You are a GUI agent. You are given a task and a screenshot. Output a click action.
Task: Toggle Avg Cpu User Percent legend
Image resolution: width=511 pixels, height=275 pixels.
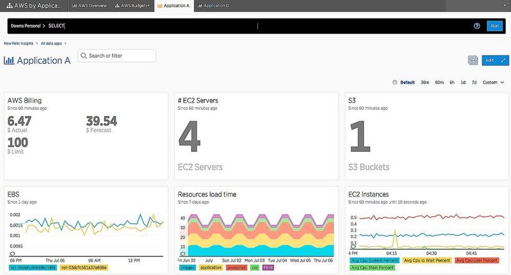tap(477, 260)
